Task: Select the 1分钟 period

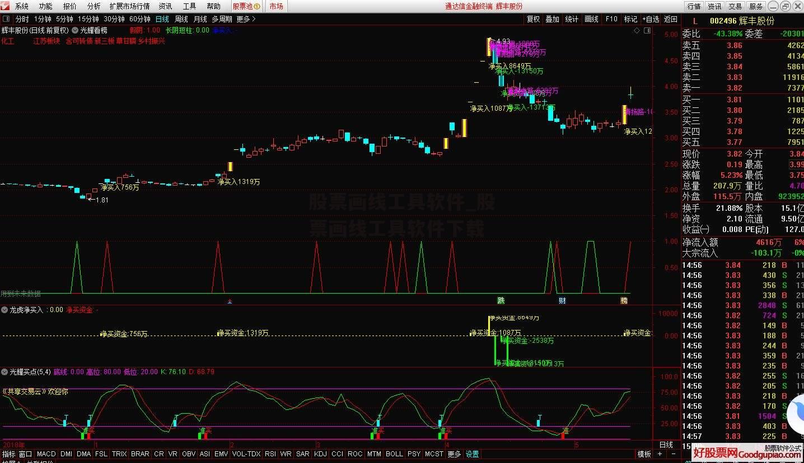Action: coord(43,19)
